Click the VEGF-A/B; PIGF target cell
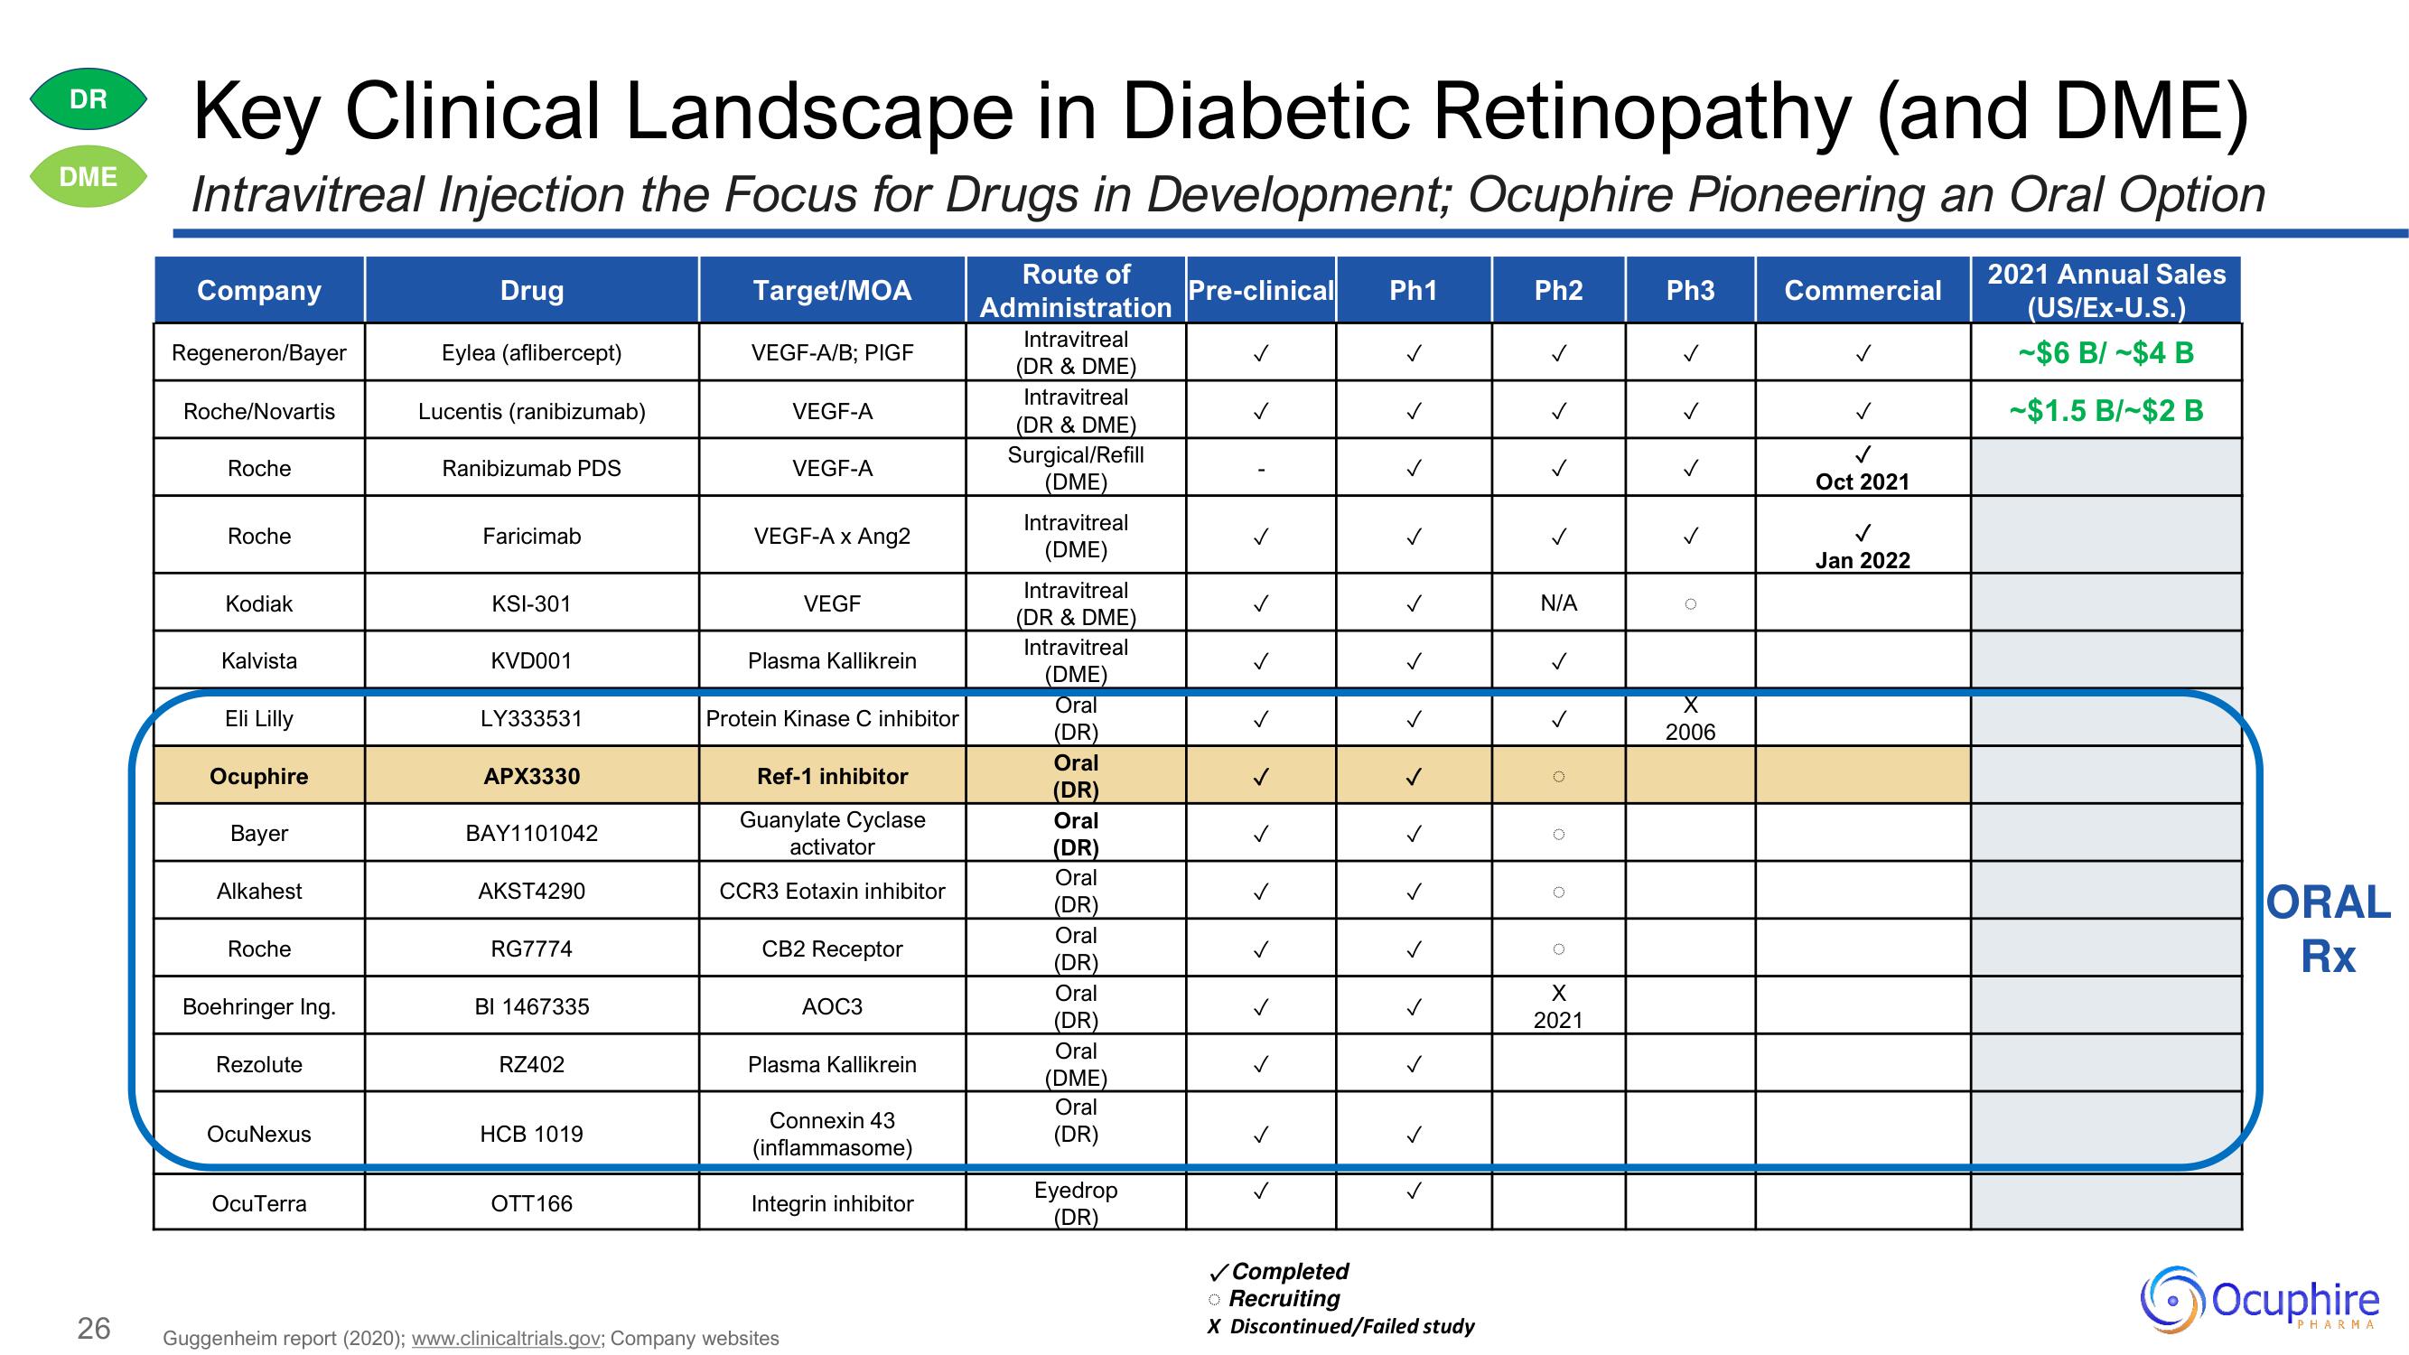This screenshot has width=2409, height=1355. (832, 352)
